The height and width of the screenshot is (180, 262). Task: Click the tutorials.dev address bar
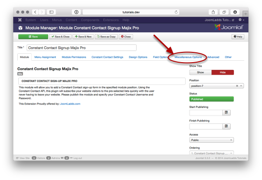pyautogui.click(x=131, y=12)
